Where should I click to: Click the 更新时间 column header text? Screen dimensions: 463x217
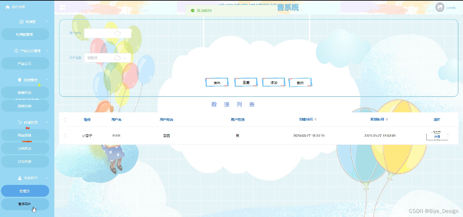377,119
